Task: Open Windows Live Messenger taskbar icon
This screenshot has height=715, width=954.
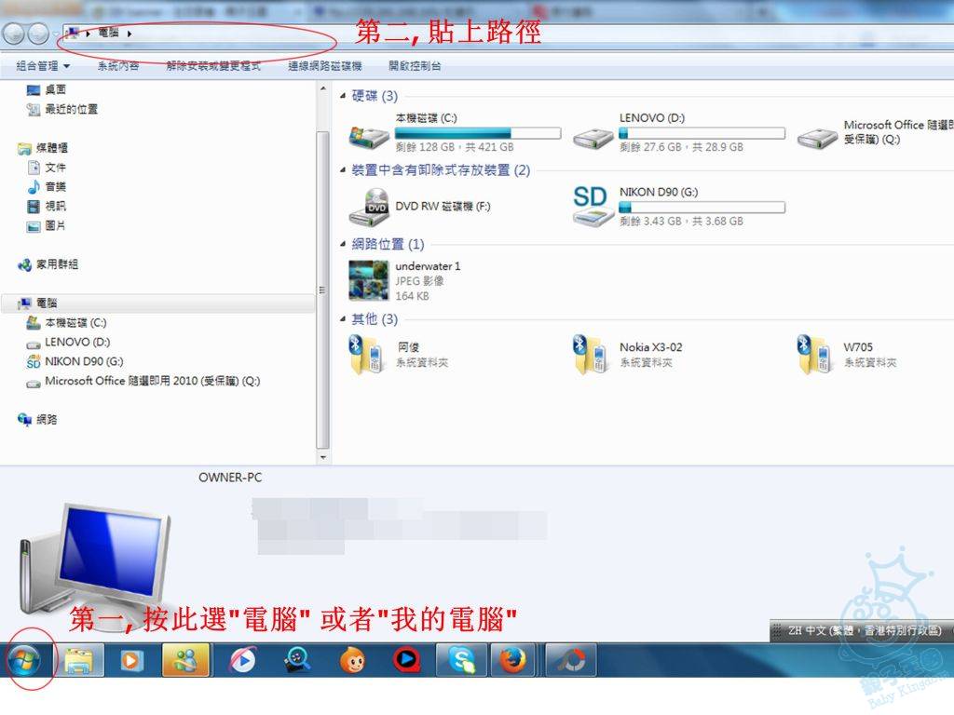Action: point(185,660)
